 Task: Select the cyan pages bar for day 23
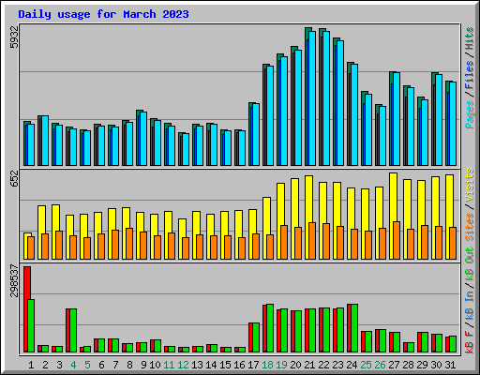tap(340, 103)
